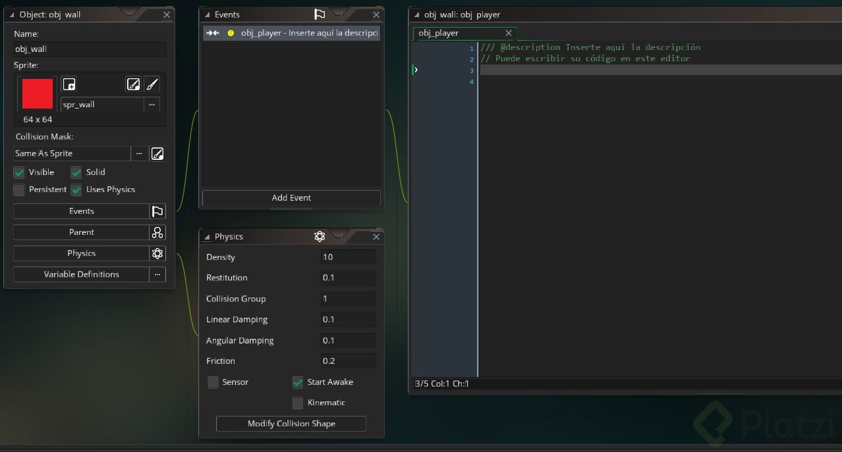This screenshot has width=842, height=452.
Task: Click the Parent hierarchy icon
Action: (157, 232)
